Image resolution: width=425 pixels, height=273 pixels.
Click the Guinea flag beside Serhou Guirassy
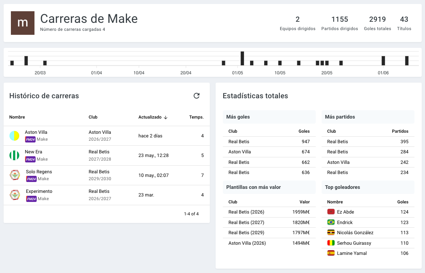click(331, 243)
